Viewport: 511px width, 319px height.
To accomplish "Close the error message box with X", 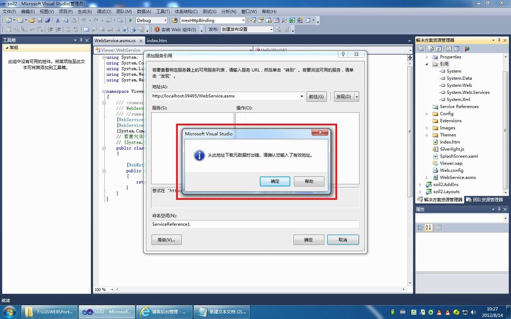I will [320, 132].
